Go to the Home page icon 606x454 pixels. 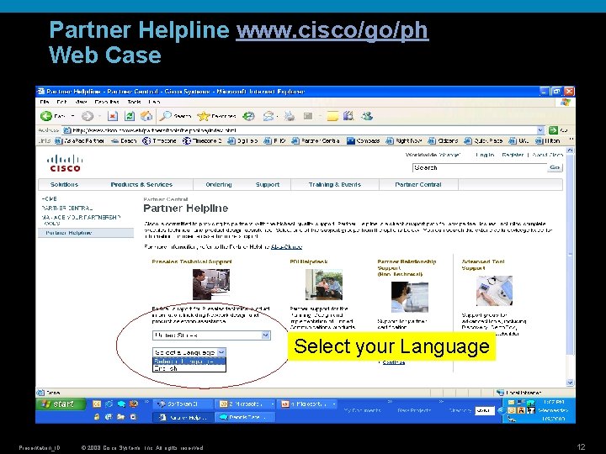[x=146, y=116]
